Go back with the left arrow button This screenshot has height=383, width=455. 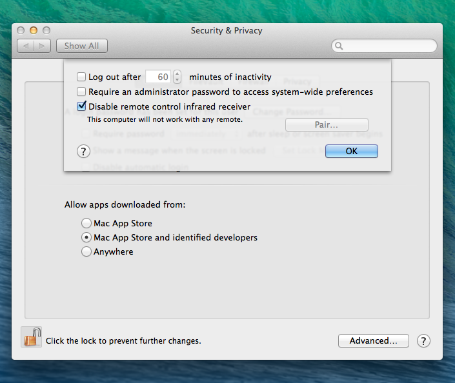pyautogui.click(x=26, y=46)
